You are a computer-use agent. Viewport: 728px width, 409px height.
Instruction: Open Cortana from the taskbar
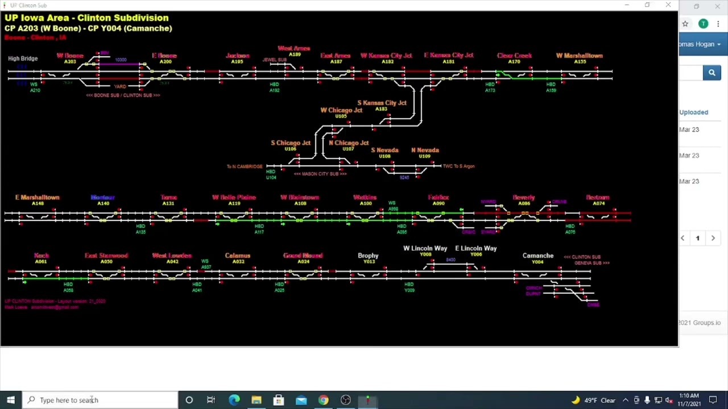point(189,400)
